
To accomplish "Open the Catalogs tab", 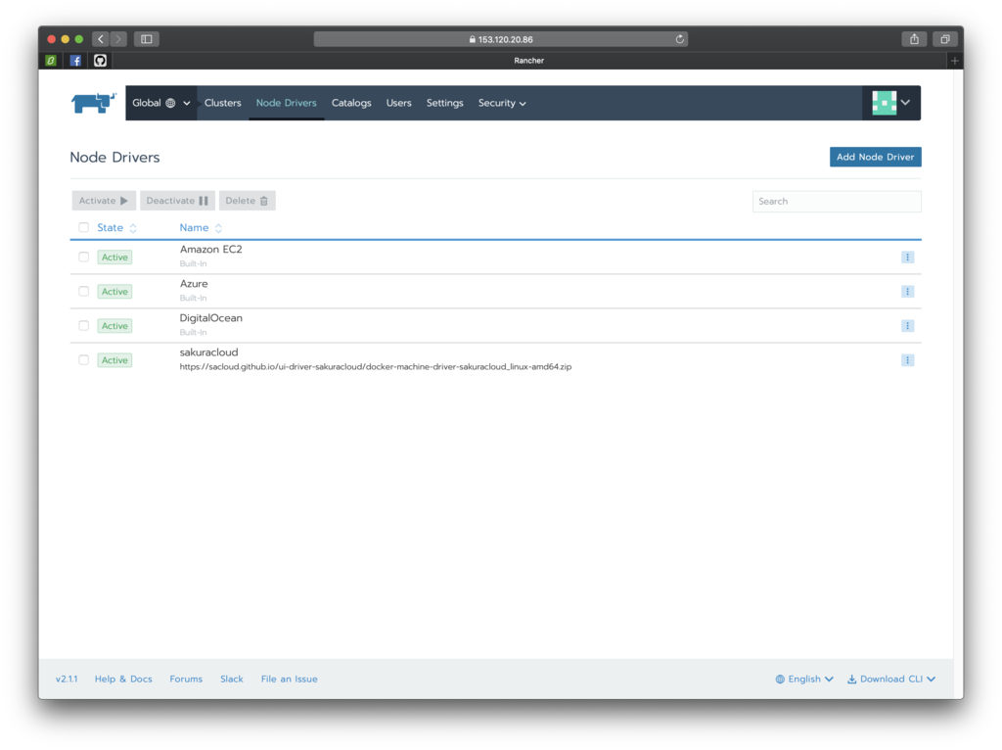I will point(351,103).
